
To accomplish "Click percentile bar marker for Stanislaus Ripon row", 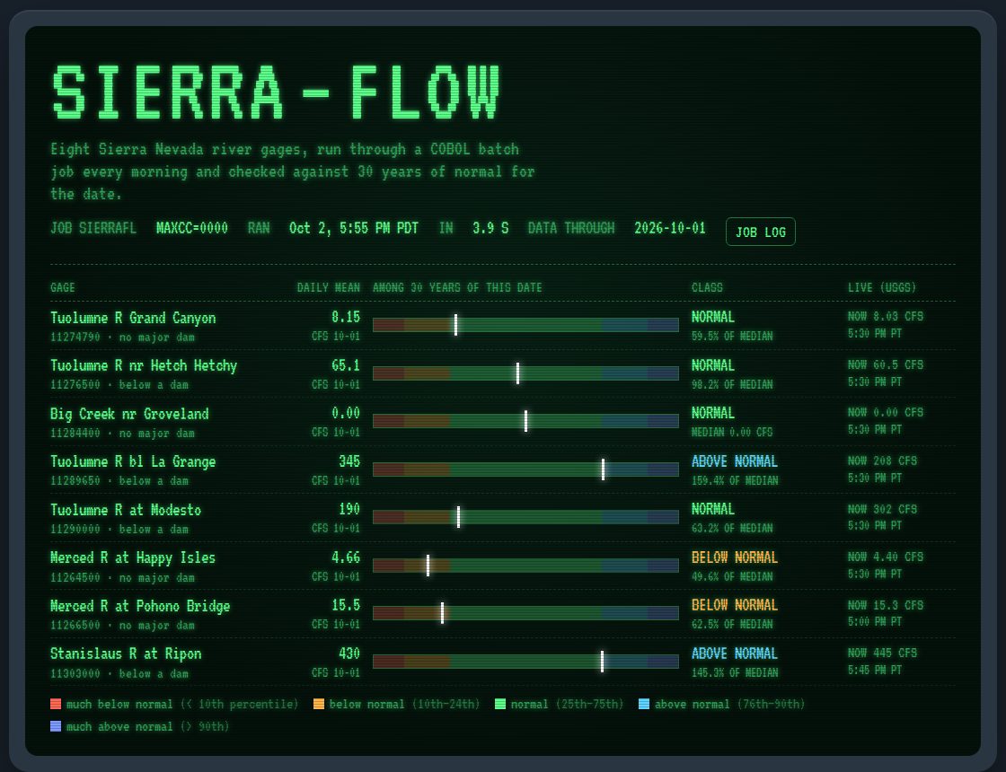I will tap(602, 661).
